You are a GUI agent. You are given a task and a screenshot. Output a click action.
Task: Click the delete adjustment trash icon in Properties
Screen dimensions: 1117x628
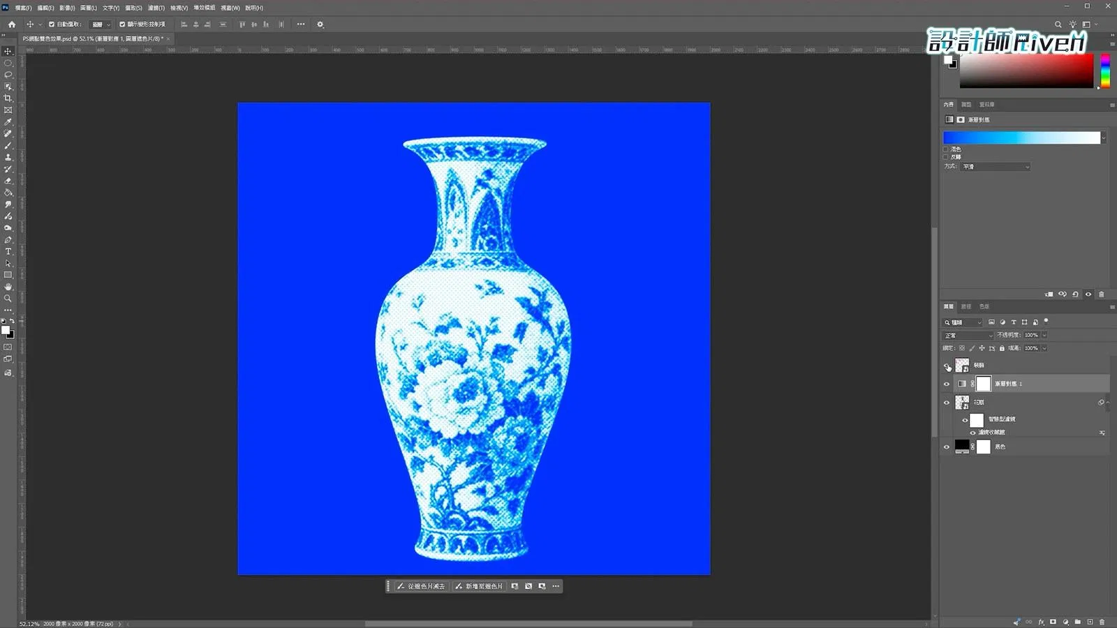point(1102,294)
